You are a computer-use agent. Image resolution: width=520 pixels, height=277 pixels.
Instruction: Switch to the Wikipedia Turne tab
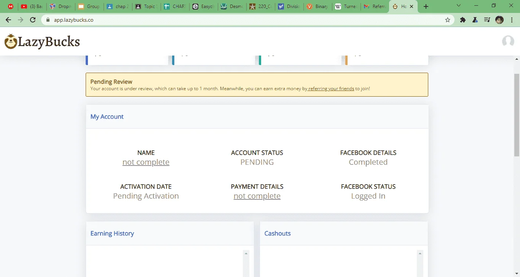coord(346,6)
